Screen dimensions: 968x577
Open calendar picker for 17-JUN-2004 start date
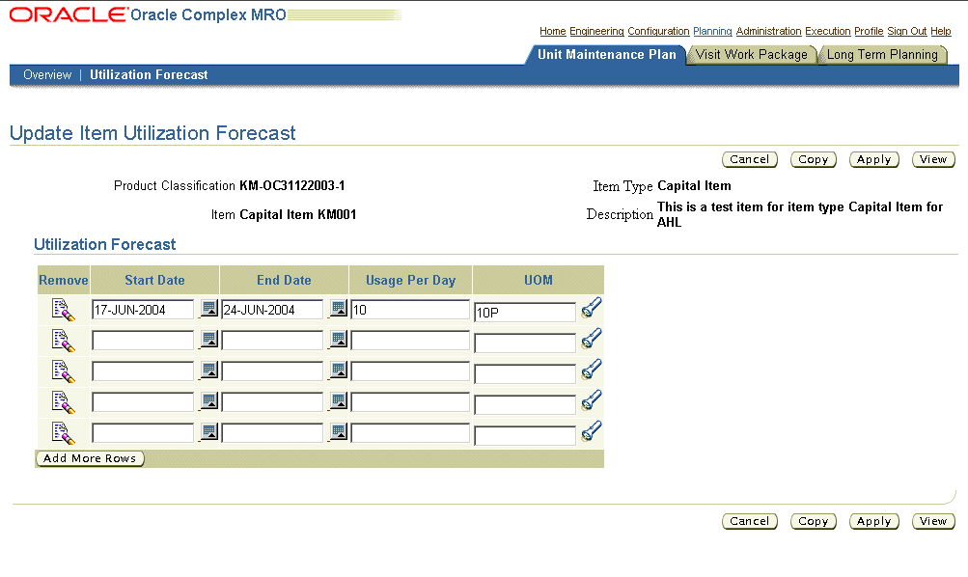click(209, 308)
